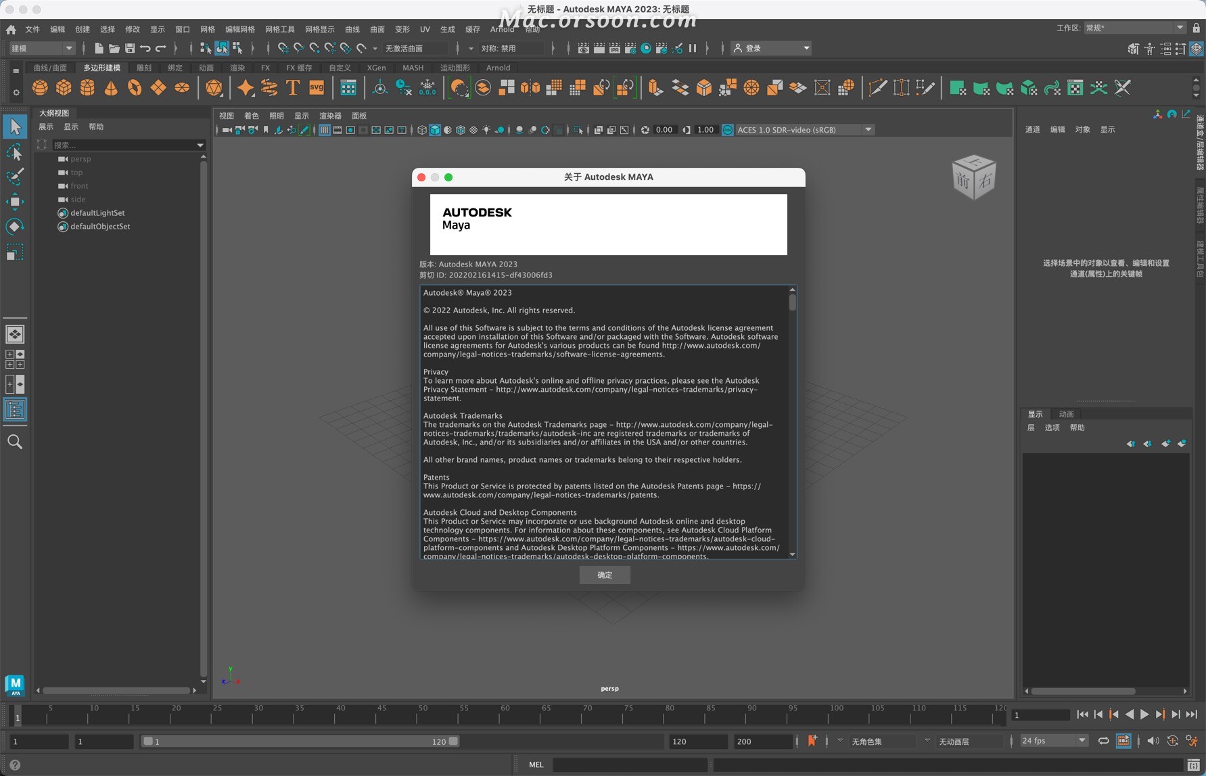The height and width of the screenshot is (776, 1206).
Task: Toggle playback loop button
Action: (x=1103, y=741)
